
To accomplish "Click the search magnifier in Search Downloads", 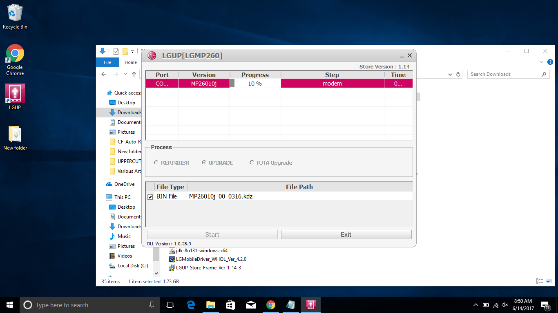I will (544, 74).
